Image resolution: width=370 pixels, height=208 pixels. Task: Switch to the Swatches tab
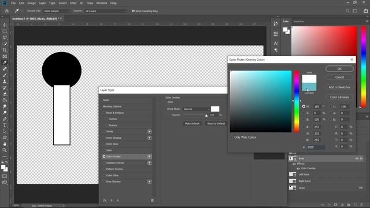pos(299,21)
